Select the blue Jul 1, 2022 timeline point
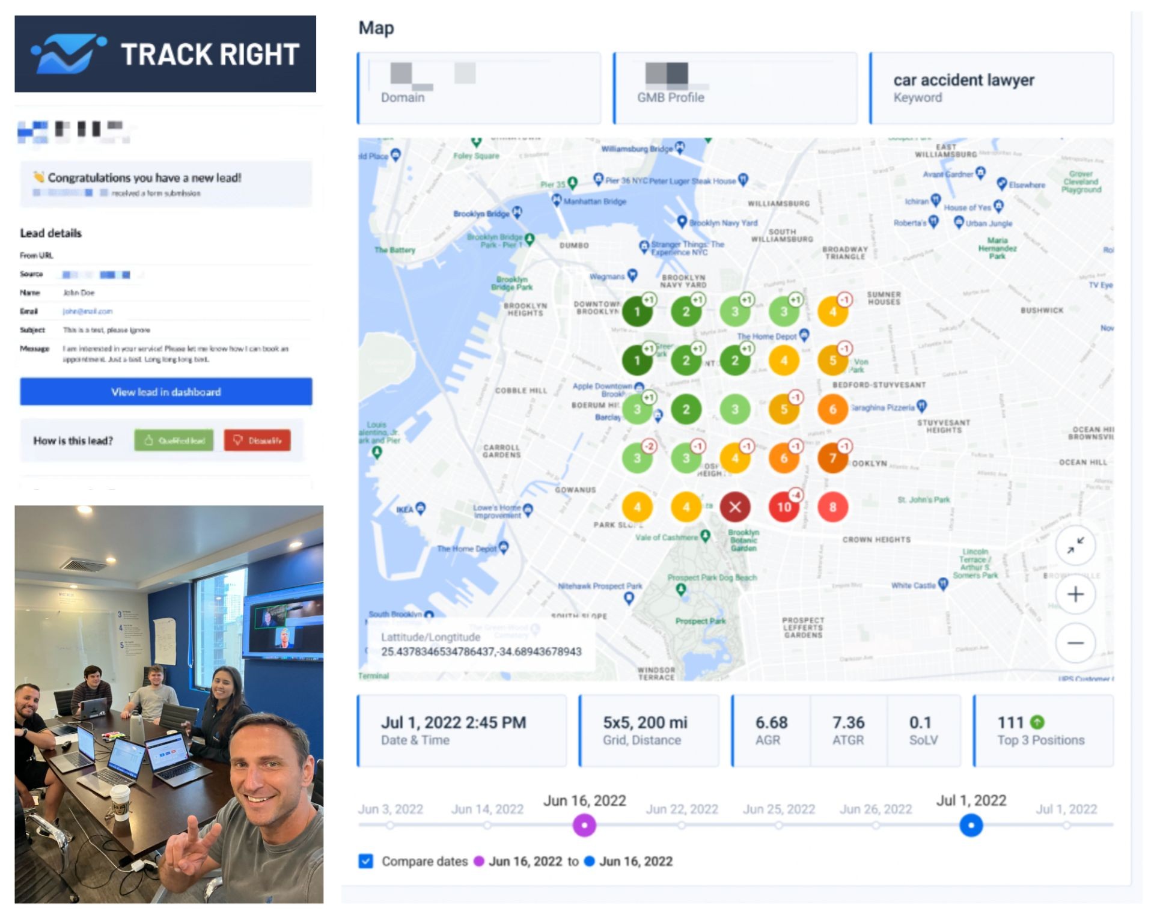The width and height of the screenshot is (1154, 923). click(971, 825)
